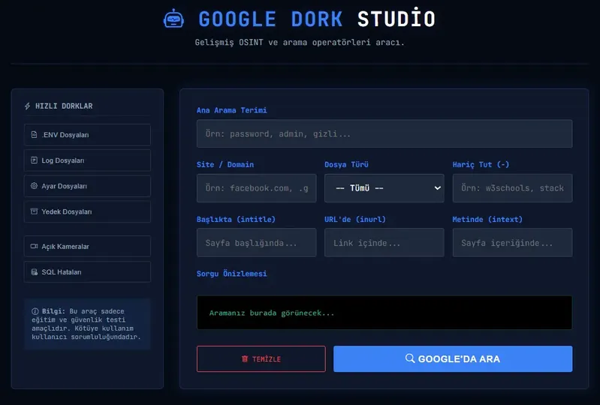Click the magnifier icon on GOOGLE'DA ARA

(410, 358)
